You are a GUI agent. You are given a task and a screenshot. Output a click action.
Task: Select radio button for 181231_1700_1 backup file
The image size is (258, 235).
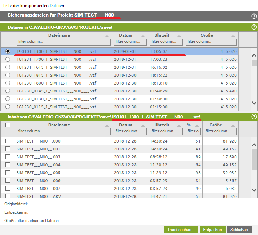tap(8, 59)
